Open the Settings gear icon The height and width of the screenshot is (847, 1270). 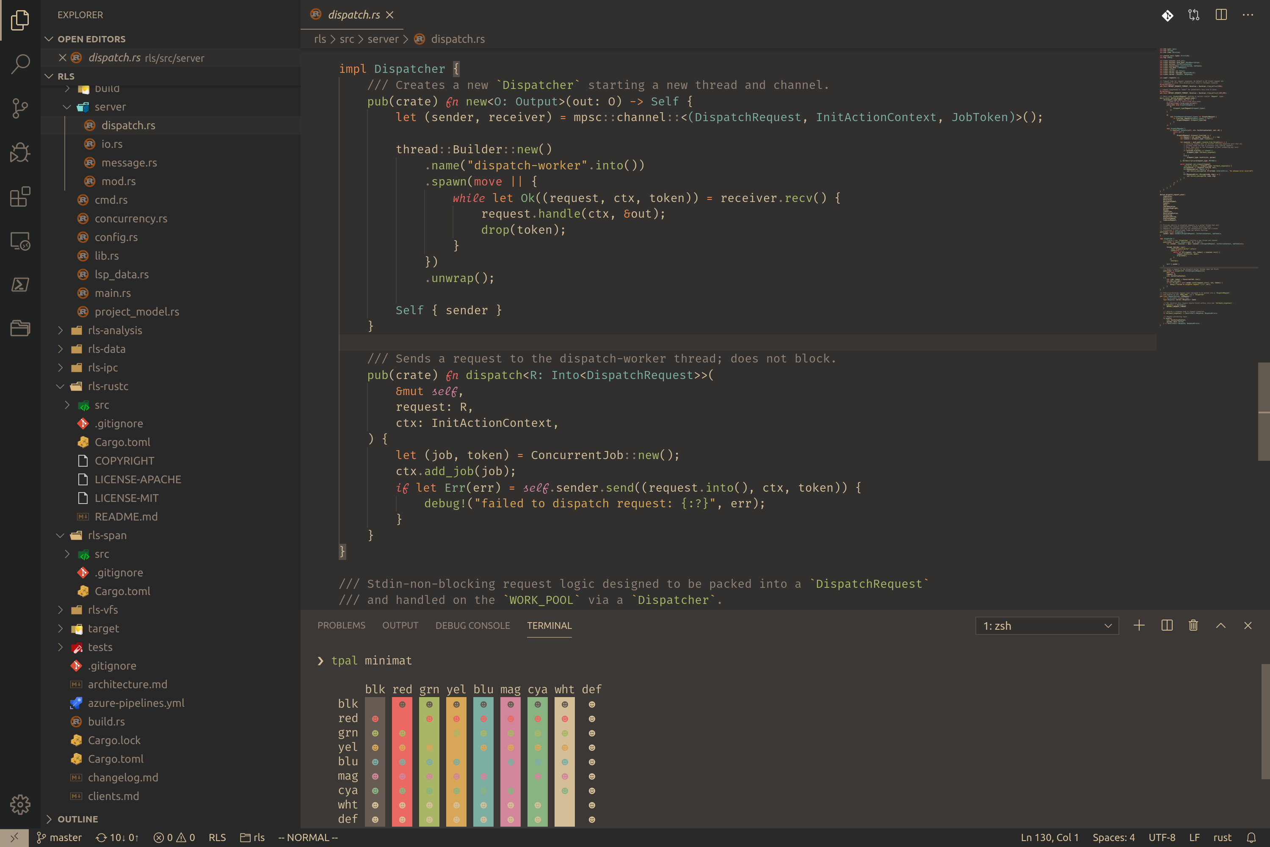21,805
